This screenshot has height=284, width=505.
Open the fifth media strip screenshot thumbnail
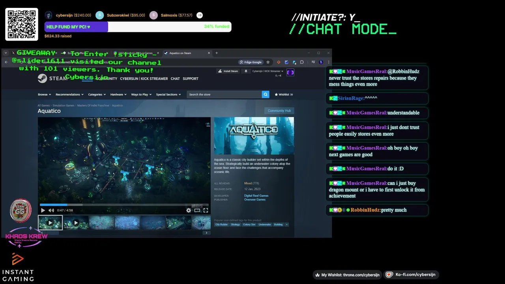(x=153, y=223)
